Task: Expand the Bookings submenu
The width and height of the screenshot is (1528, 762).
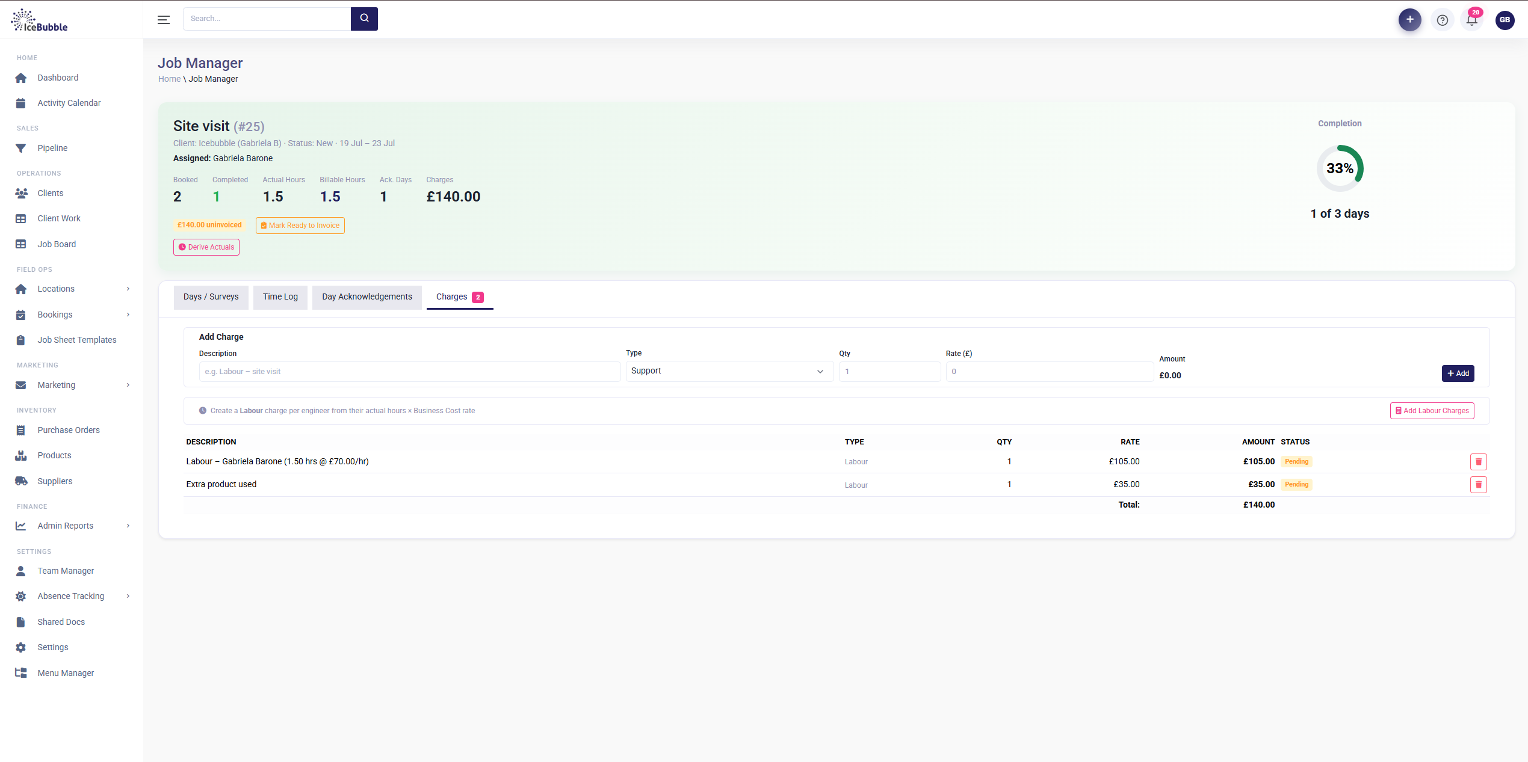Action: [128, 315]
